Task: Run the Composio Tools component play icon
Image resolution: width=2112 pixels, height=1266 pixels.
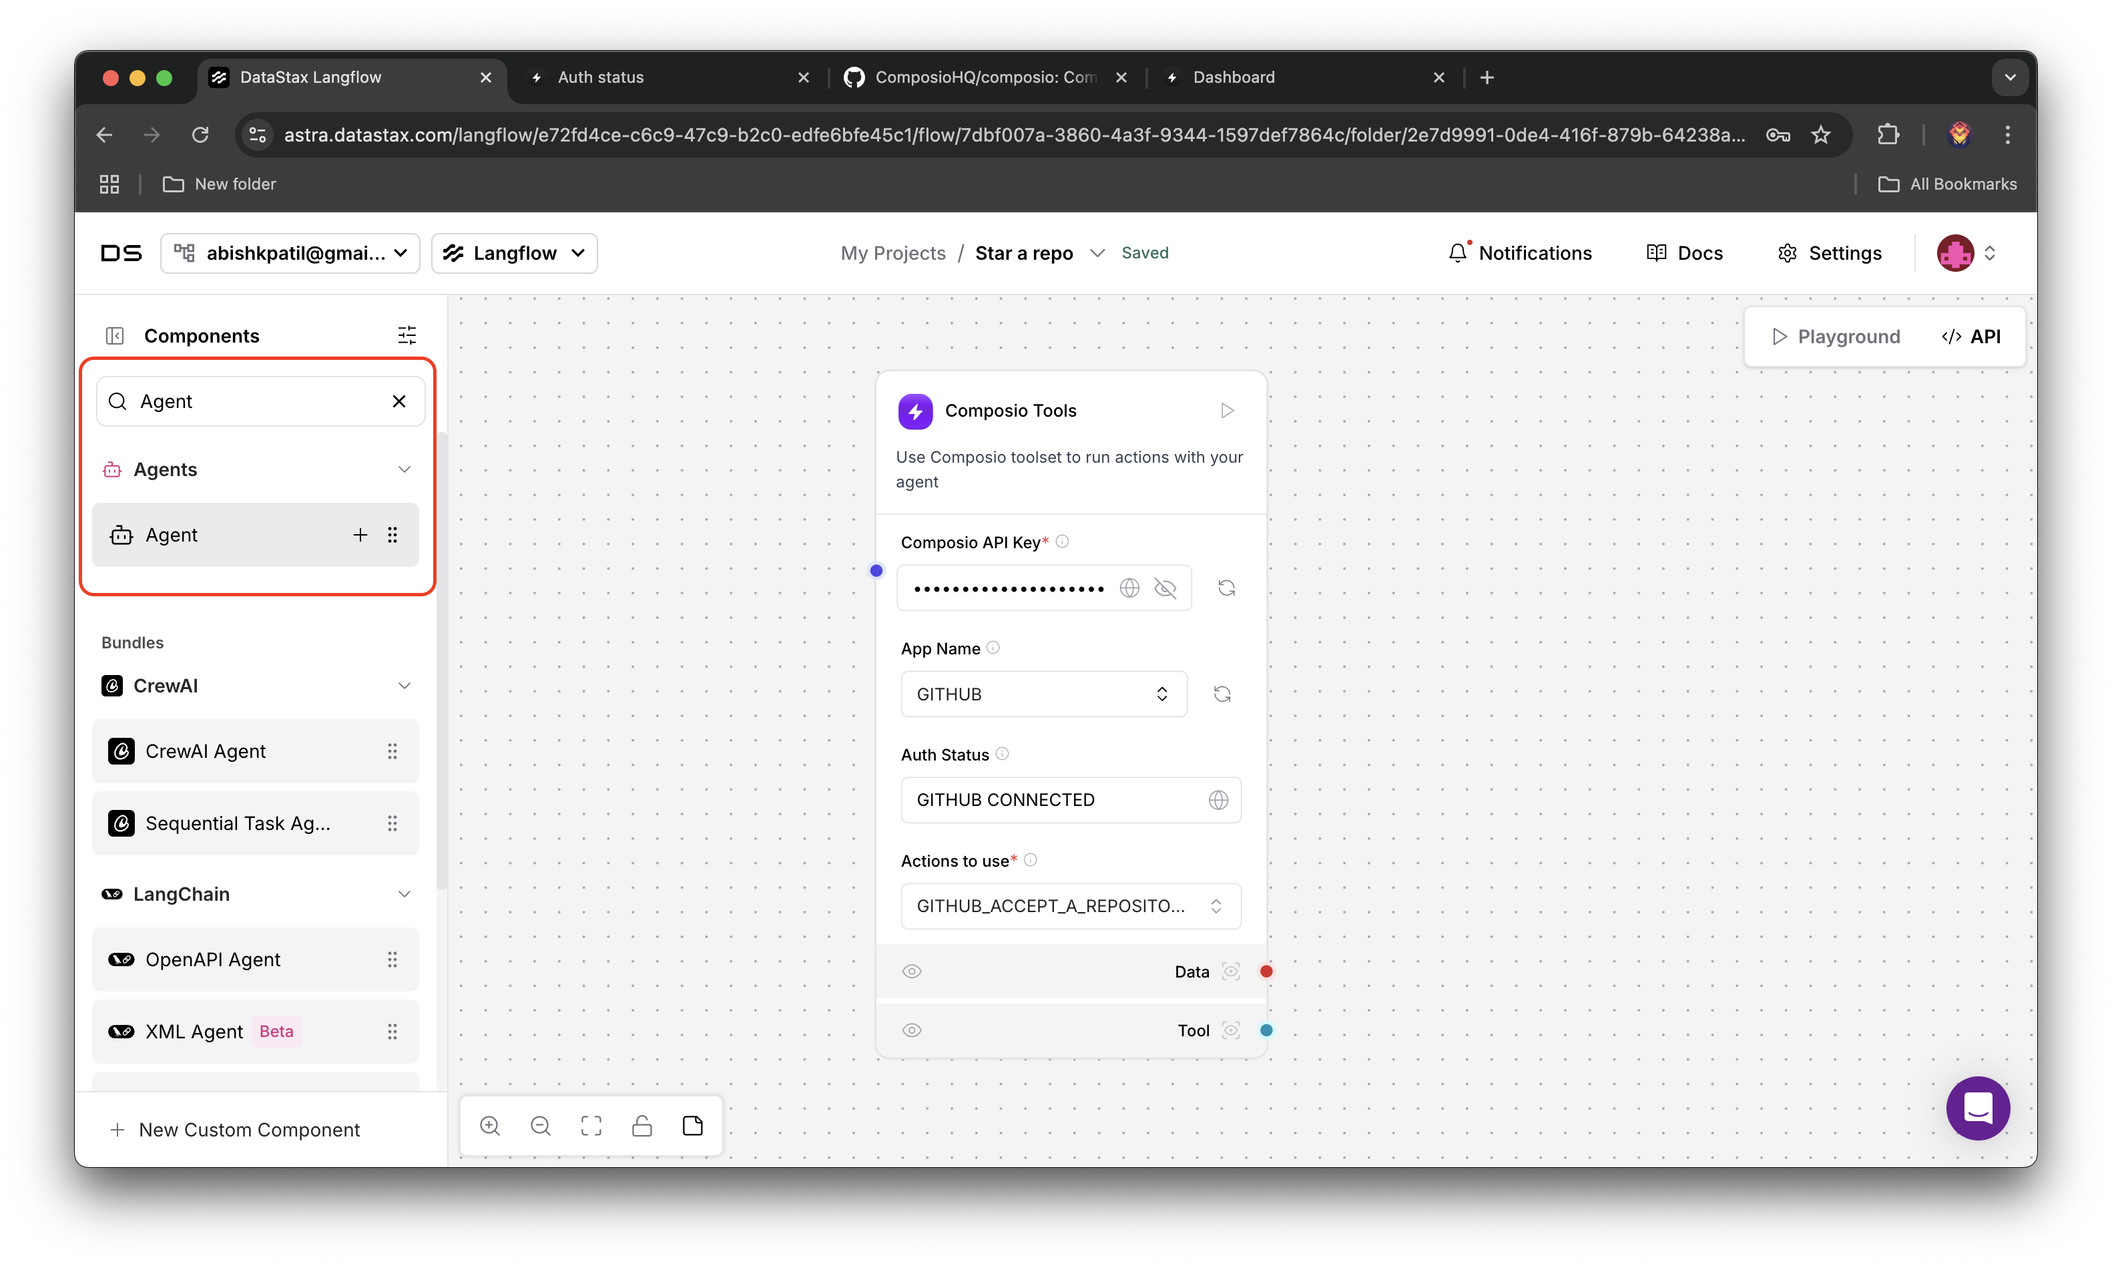Action: pyautogui.click(x=1227, y=411)
